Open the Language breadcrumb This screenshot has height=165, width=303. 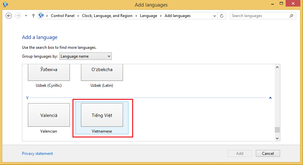coord(148,16)
